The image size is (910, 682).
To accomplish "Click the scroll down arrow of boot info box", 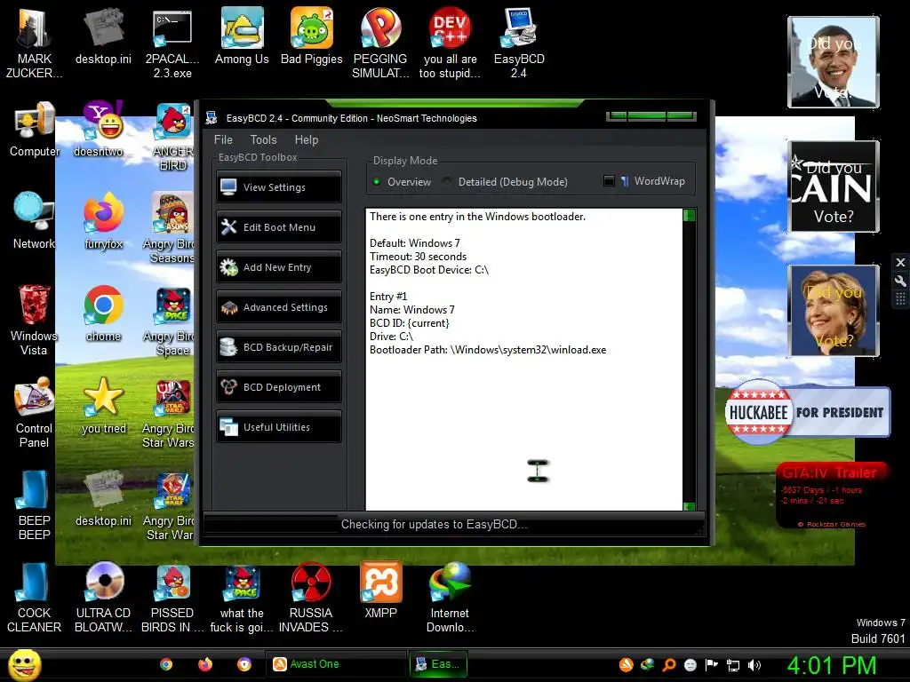I will pos(689,505).
